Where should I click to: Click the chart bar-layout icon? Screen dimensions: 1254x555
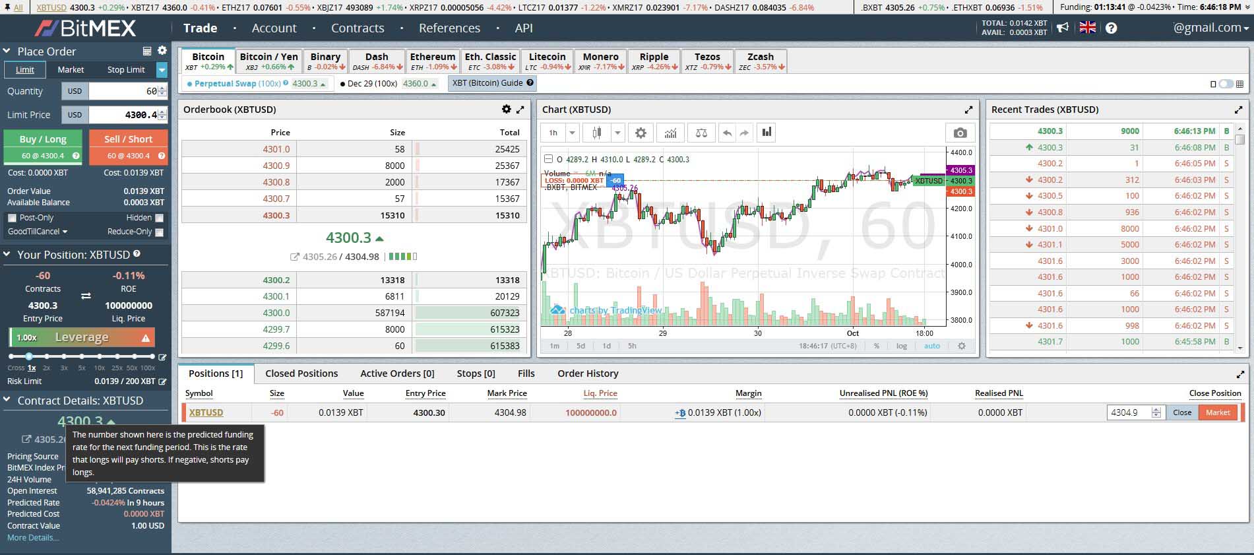[x=767, y=133]
